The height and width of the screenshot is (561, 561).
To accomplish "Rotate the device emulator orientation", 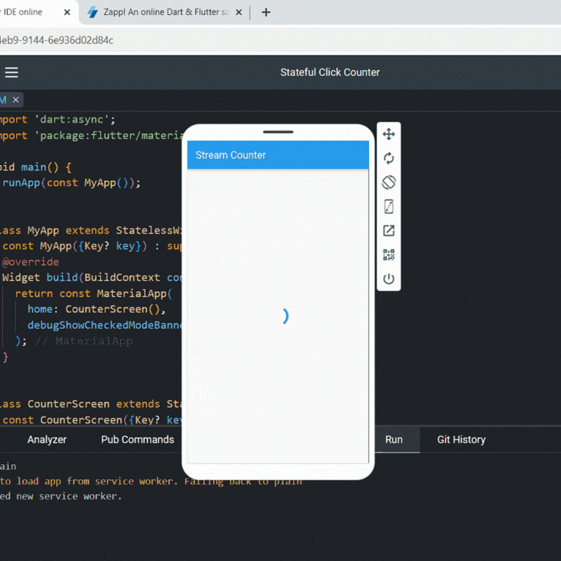I will coord(388,182).
